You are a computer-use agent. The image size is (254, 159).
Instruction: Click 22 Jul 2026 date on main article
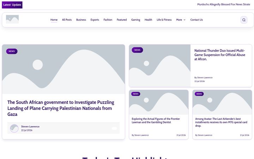pyautogui.click(x=27, y=130)
